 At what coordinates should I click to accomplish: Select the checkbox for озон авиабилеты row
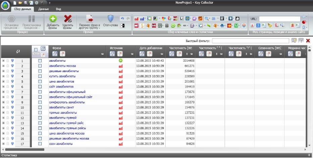pyautogui.click(x=40, y=144)
